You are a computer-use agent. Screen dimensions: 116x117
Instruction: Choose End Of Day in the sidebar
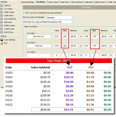point(9,32)
